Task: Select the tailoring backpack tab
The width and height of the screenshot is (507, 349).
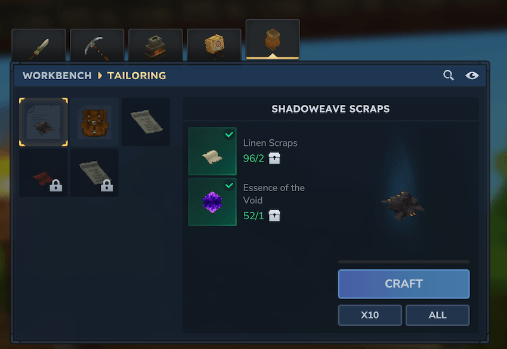Action: click(x=273, y=39)
